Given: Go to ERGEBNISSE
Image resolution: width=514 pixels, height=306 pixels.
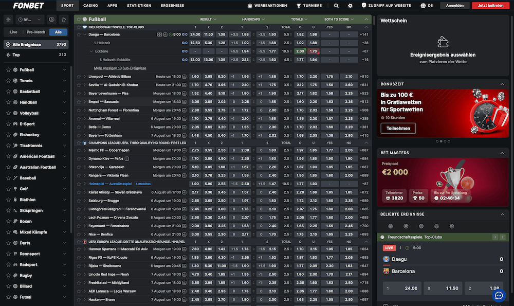Looking at the screenshot, I should 172,6.
